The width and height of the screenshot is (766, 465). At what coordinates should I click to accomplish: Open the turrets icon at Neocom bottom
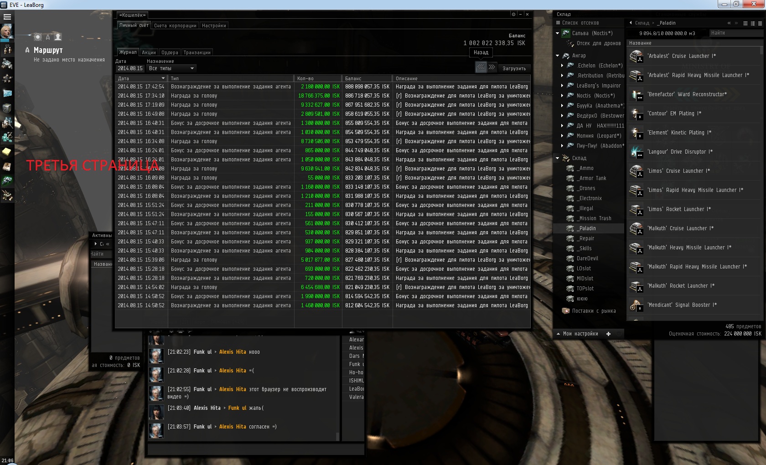click(7, 196)
